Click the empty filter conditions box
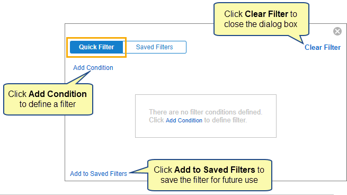 pos(206,116)
